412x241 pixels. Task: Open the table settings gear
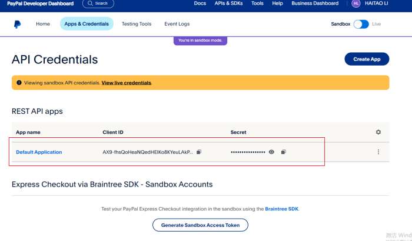378,132
